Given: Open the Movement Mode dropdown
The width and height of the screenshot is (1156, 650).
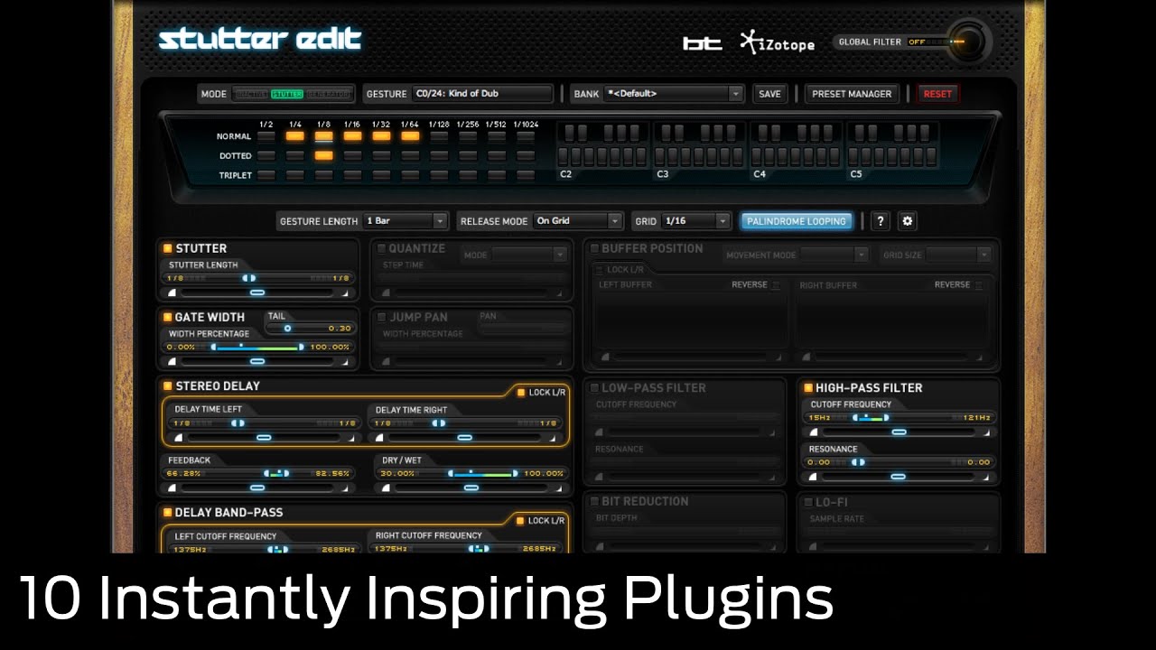Looking at the screenshot, I should click(834, 255).
